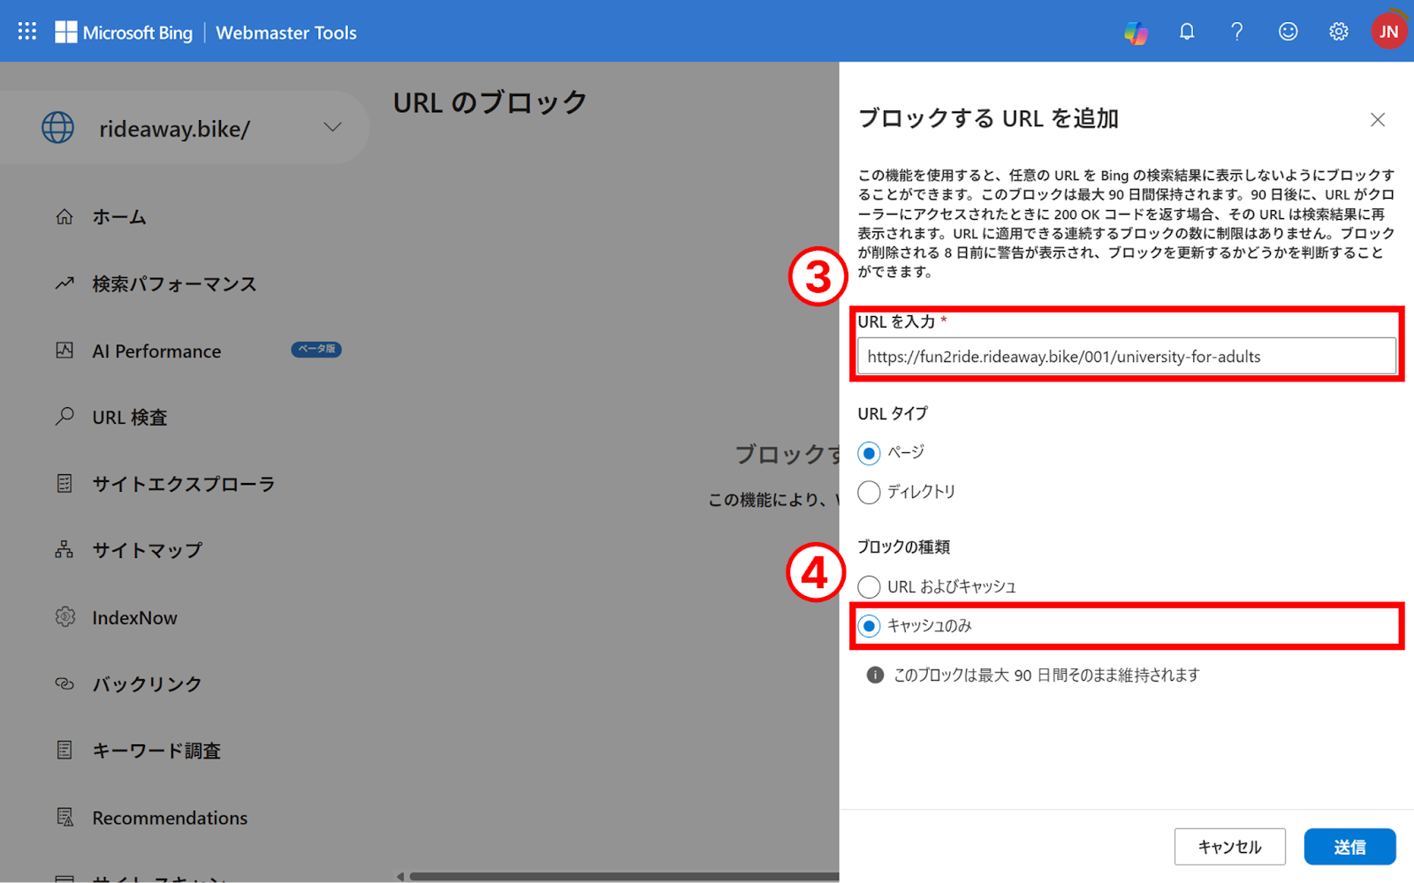1414x883 pixels.
Task: Cancel the dialog with キャンセル
Action: (x=1229, y=846)
